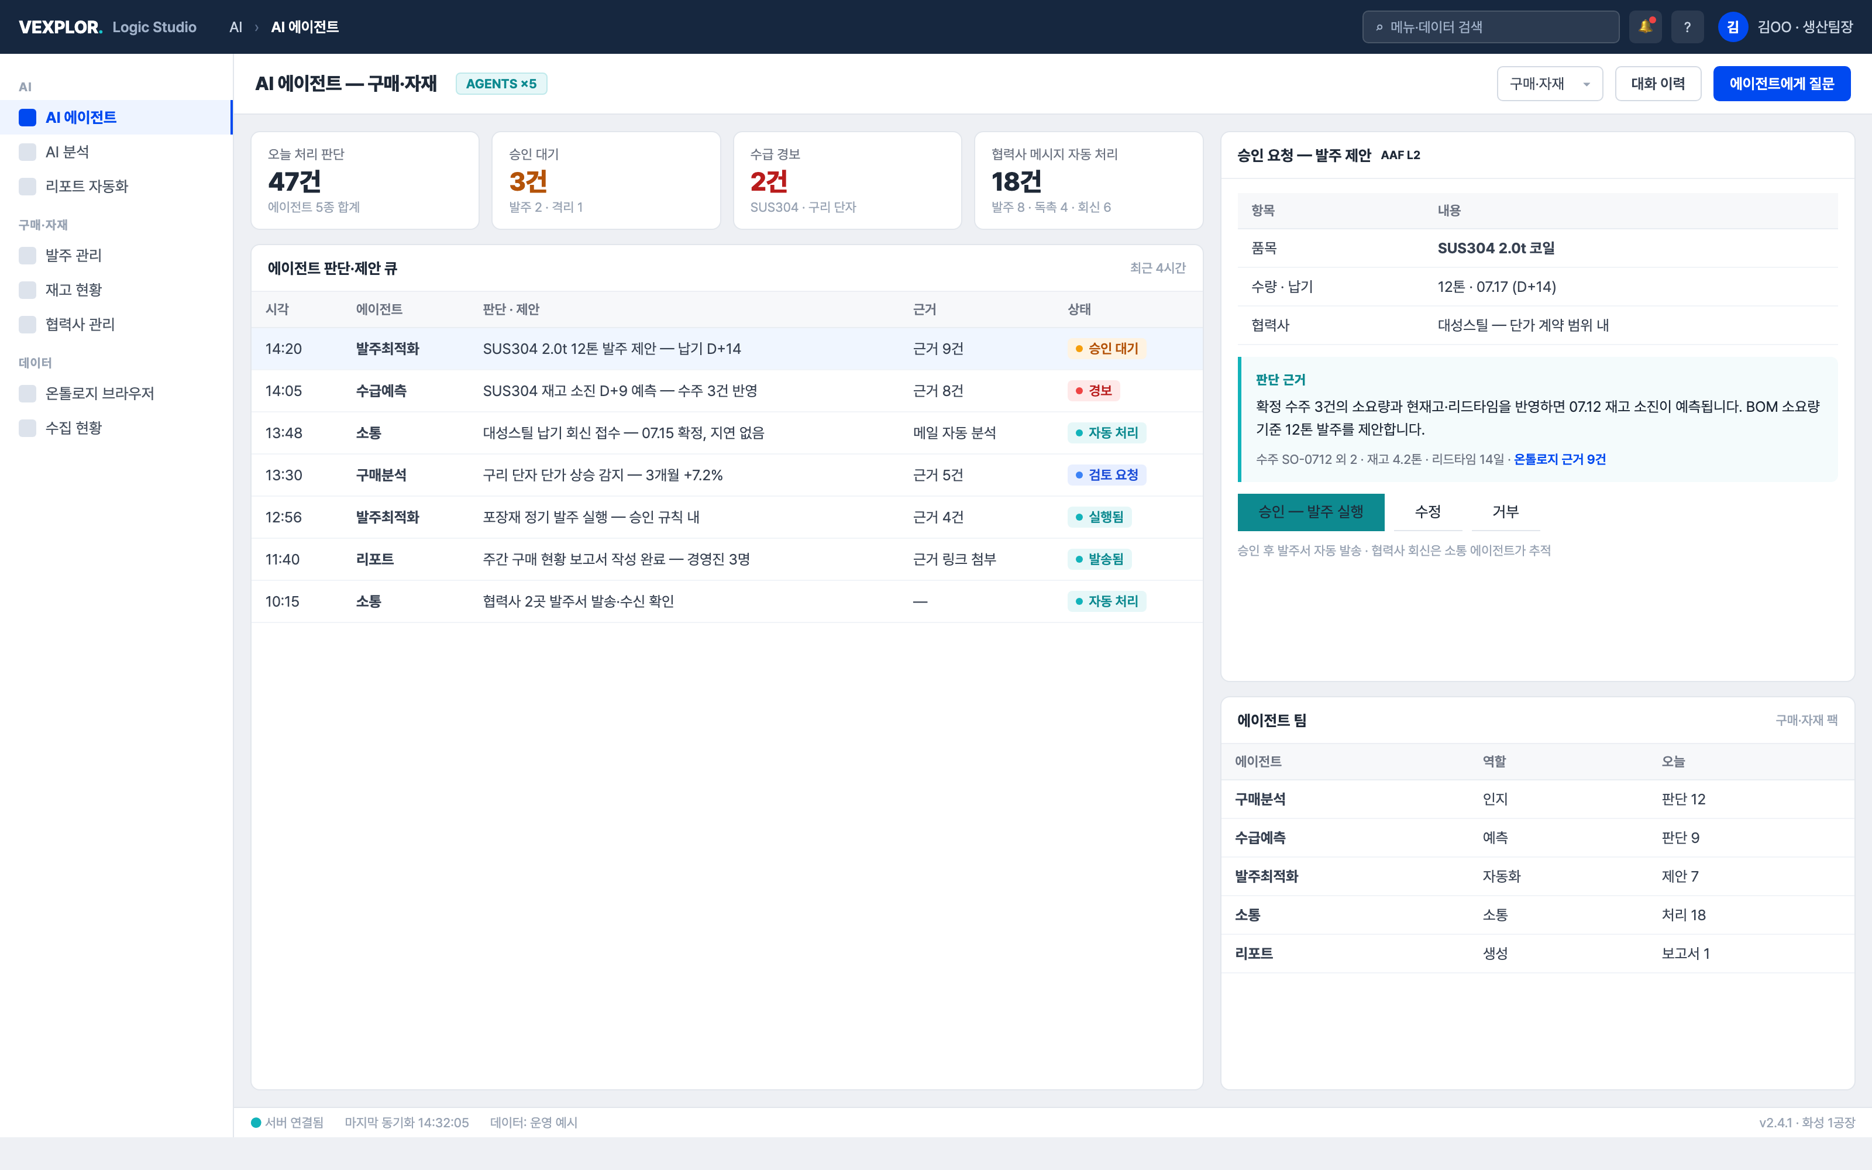This screenshot has width=1872, height=1170.
Task: Click the 발주 관리 sidebar icon
Action: (x=28, y=256)
